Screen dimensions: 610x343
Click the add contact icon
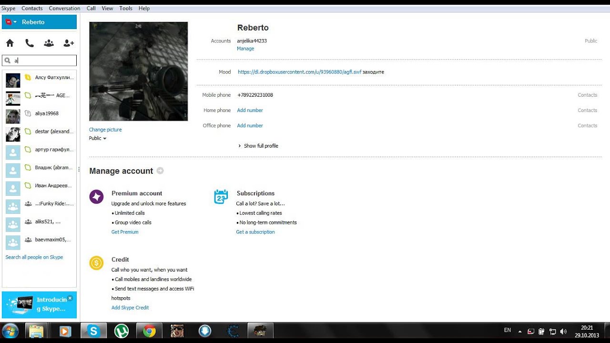[69, 43]
